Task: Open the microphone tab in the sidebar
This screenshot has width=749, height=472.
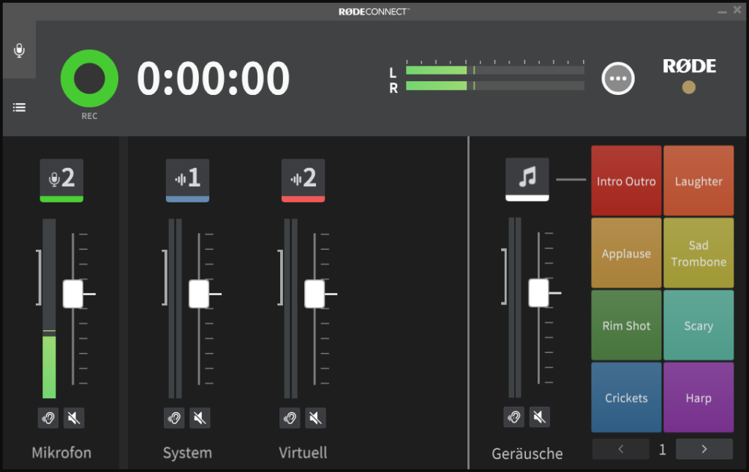Action: click(x=19, y=50)
